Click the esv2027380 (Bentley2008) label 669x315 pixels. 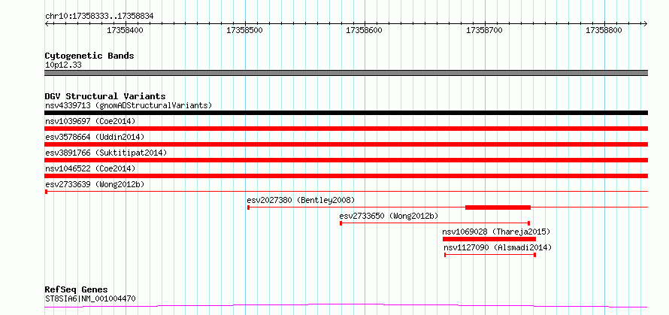(301, 200)
